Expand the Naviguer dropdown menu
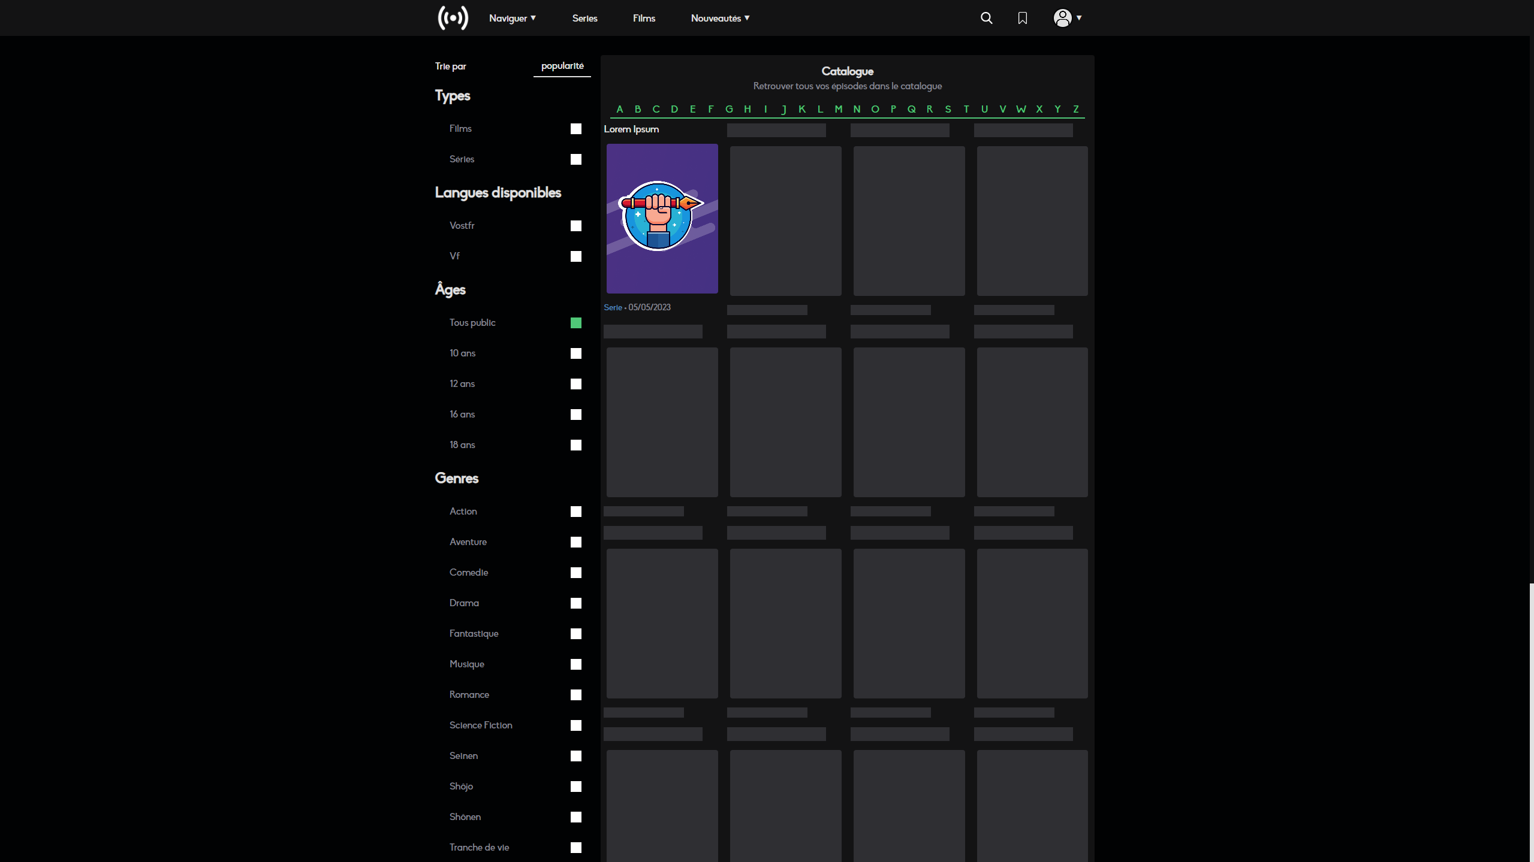1534x862 pixels. coord(512,18)
